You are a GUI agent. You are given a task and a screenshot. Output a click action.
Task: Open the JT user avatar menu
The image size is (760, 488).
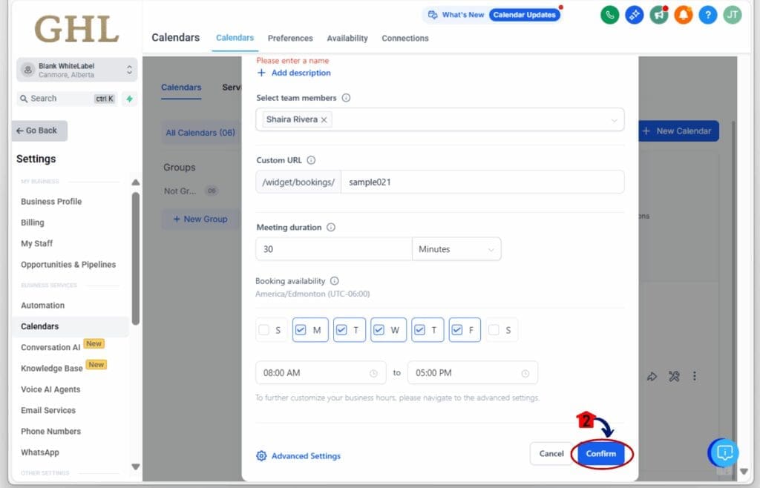coord(733,15)
